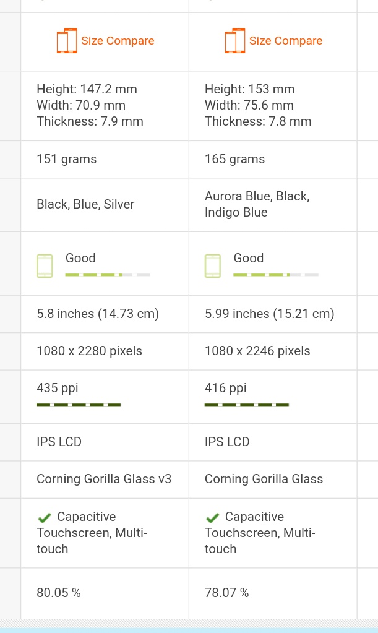Click Corning Gorilla Glass v3 text
The image size is (378, 633).
click(x=104, y=479)
